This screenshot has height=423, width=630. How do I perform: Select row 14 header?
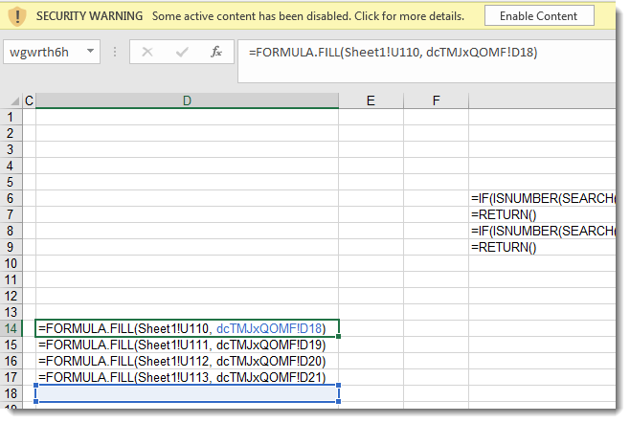11,327
